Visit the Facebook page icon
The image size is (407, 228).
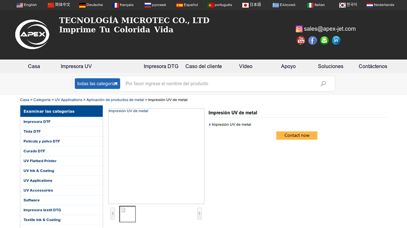coord(312,41)
